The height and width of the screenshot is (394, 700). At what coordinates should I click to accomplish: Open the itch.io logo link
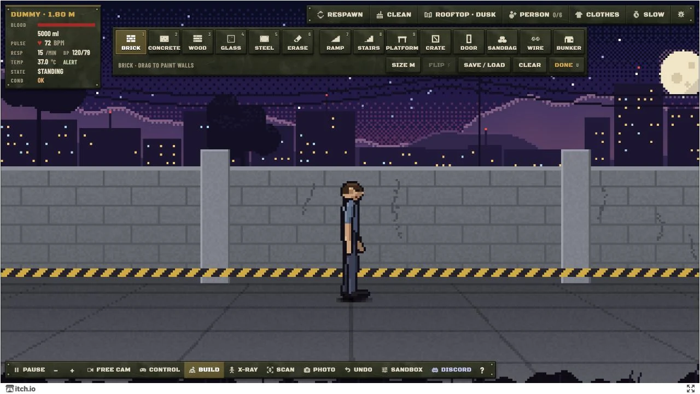[21, 389]
